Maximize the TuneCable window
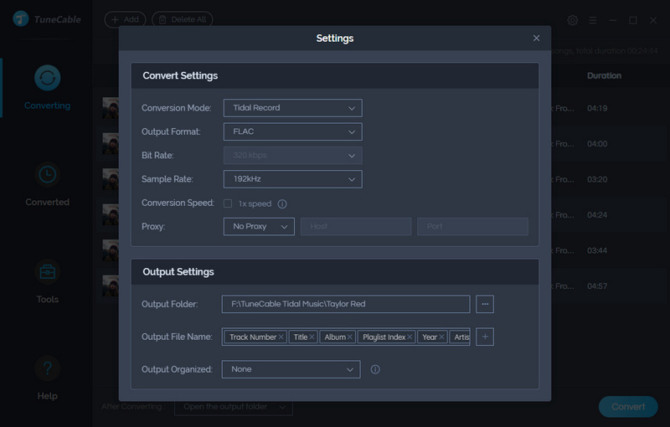The height and width of the screenshot is (427, 670). click(x=633, y=20)
